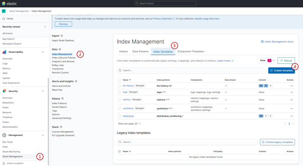Check the timestamp row checkbox

tap(119, 116)
